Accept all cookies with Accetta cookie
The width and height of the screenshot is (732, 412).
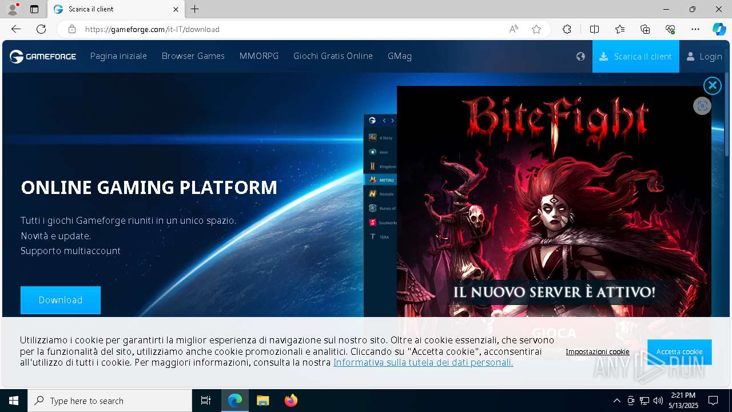[x=679, y=352]
